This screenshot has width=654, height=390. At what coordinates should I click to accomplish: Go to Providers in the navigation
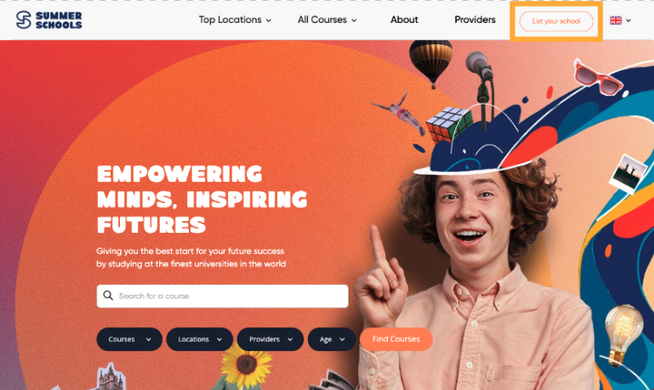click(475, 20)
